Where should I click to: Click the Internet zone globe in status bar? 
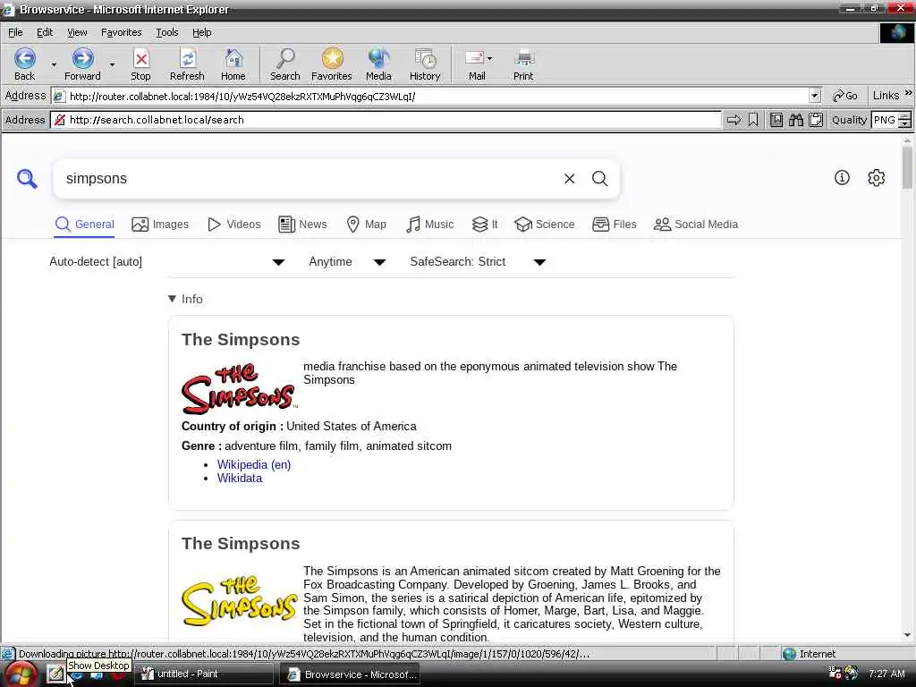coord(789,654)
